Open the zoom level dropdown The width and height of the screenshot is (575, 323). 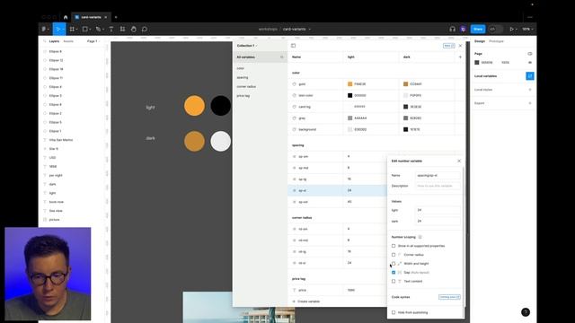[527, 29]
